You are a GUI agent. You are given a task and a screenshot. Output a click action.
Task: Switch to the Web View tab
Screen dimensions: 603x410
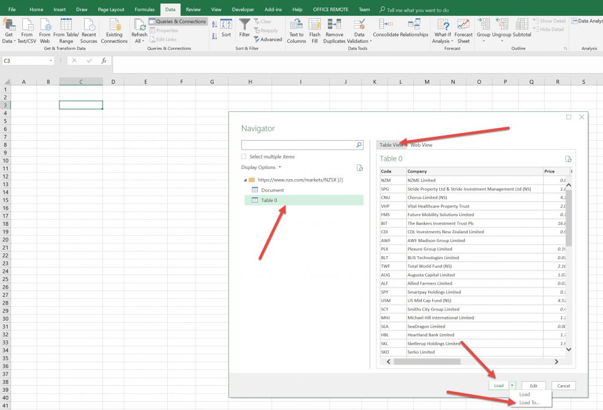[421, 145]
